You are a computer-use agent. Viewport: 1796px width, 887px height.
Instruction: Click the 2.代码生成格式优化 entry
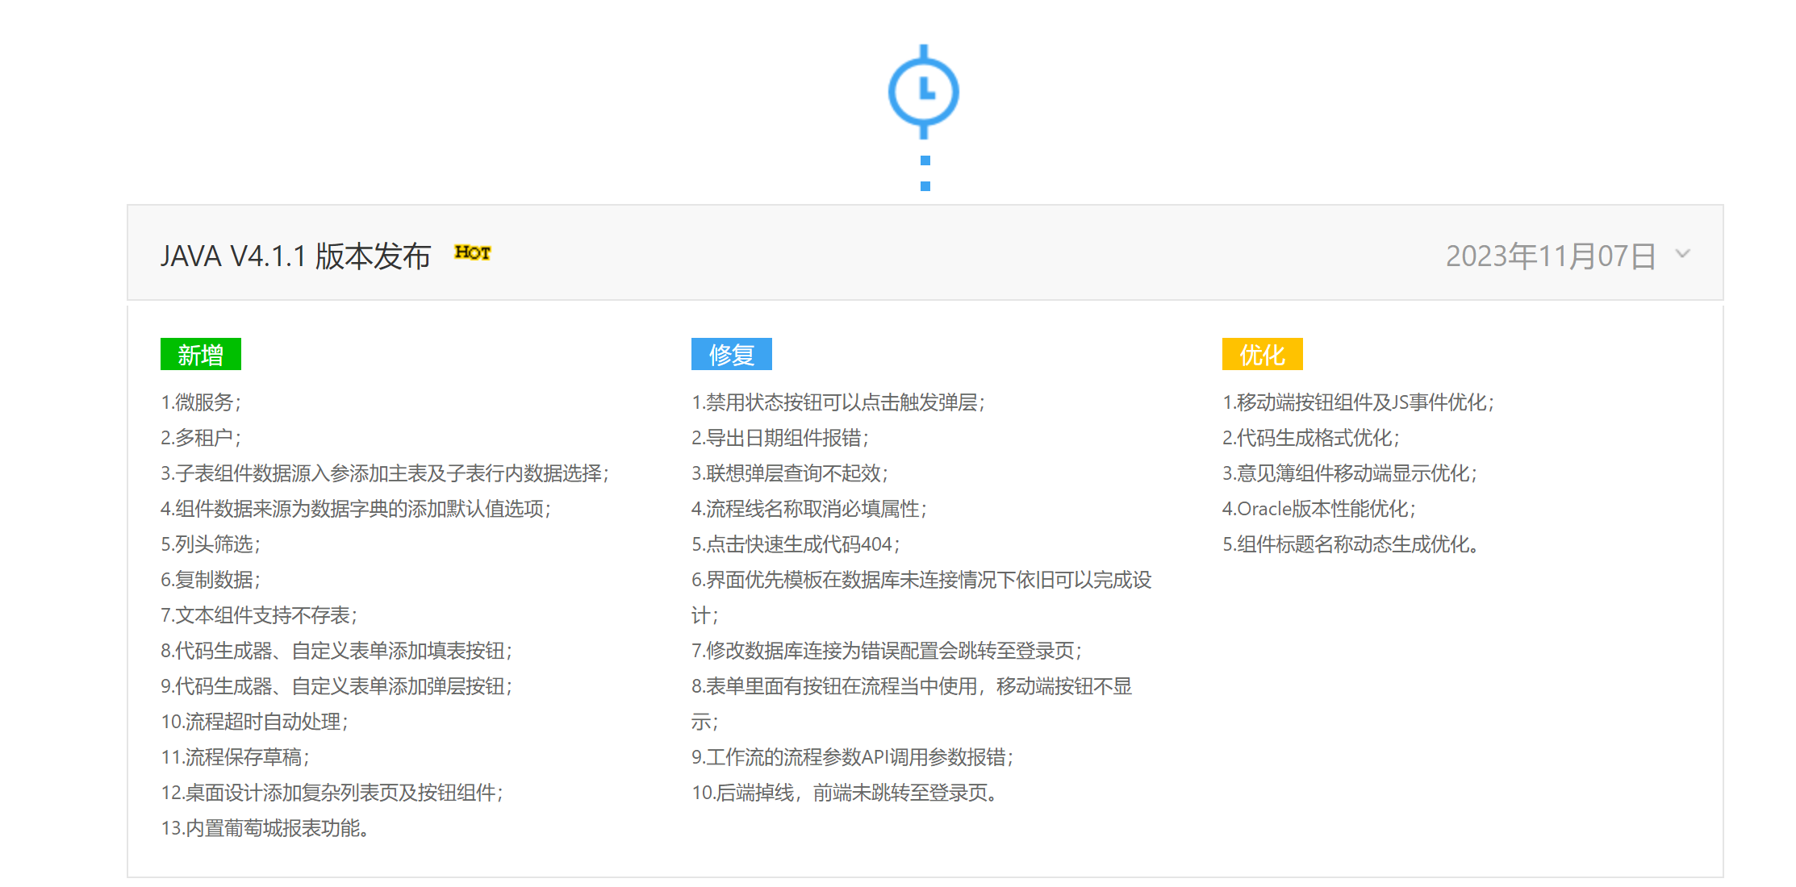point(1310,438)
